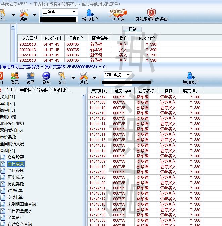Click 成交日期 column header in 华泰 table

[29, 38]
